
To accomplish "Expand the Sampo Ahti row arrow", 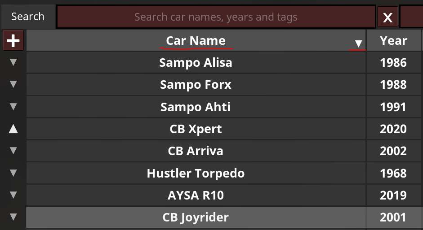I will tap(13, 107).
